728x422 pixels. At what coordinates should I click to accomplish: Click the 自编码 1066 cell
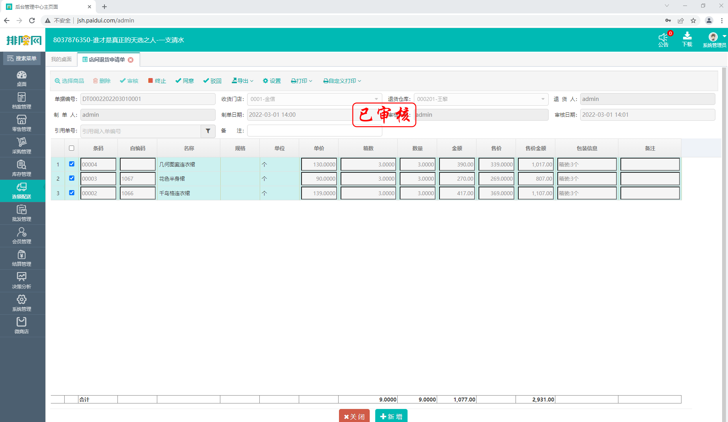tap(138, 193)
